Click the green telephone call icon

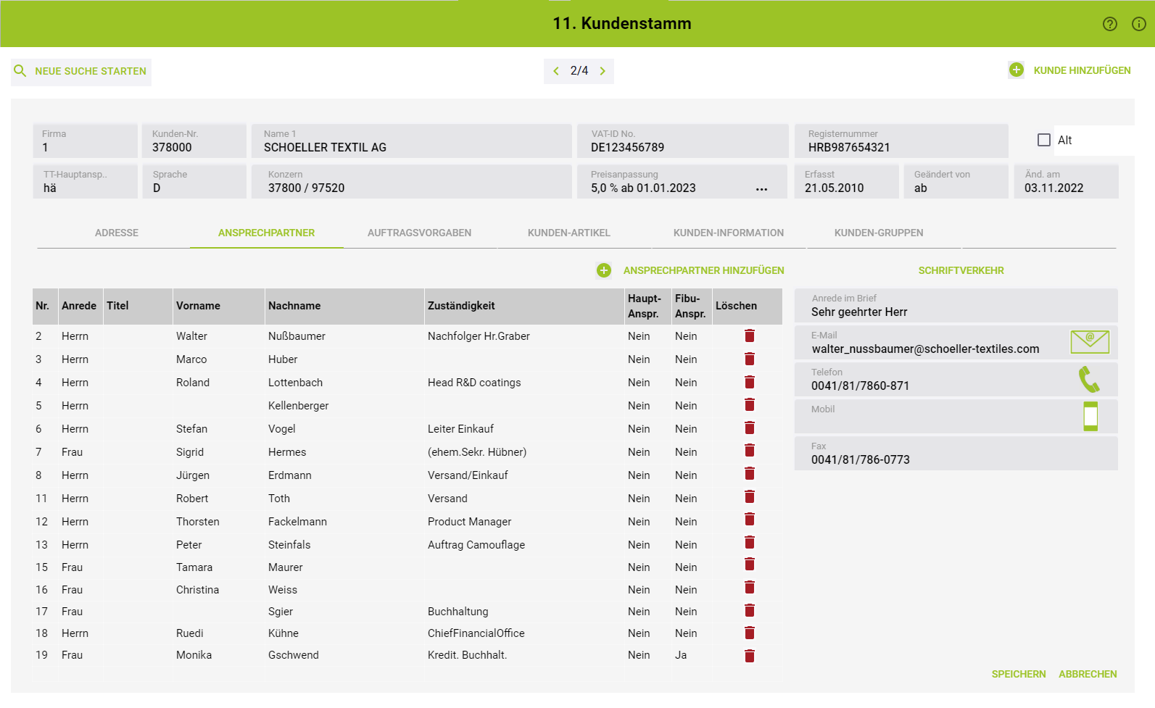(1089, 379)
